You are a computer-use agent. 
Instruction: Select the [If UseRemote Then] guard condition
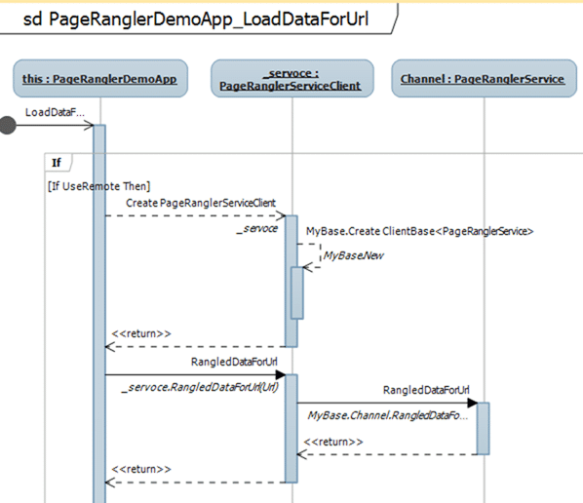[98, 186]
